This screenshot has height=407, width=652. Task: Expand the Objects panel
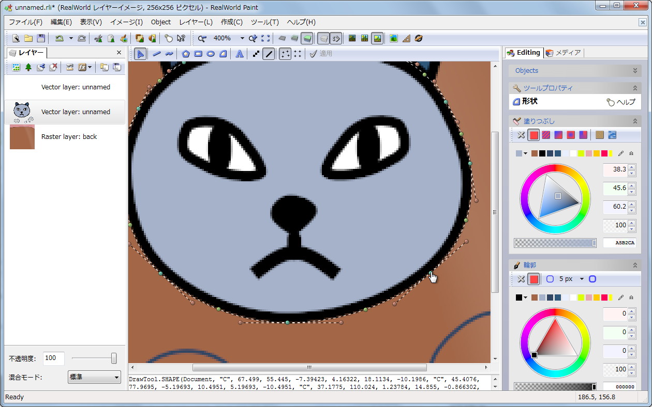click(635, 71)
